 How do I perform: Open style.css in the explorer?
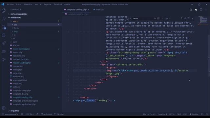point(16,87)
